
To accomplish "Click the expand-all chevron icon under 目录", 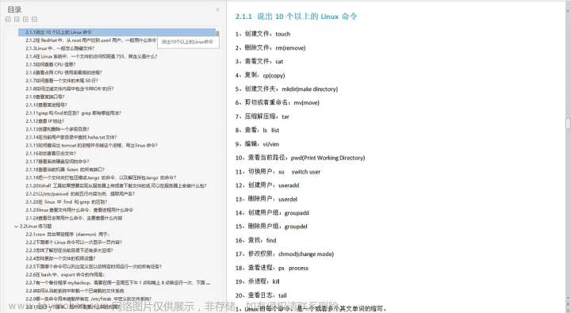I will 8,19.
